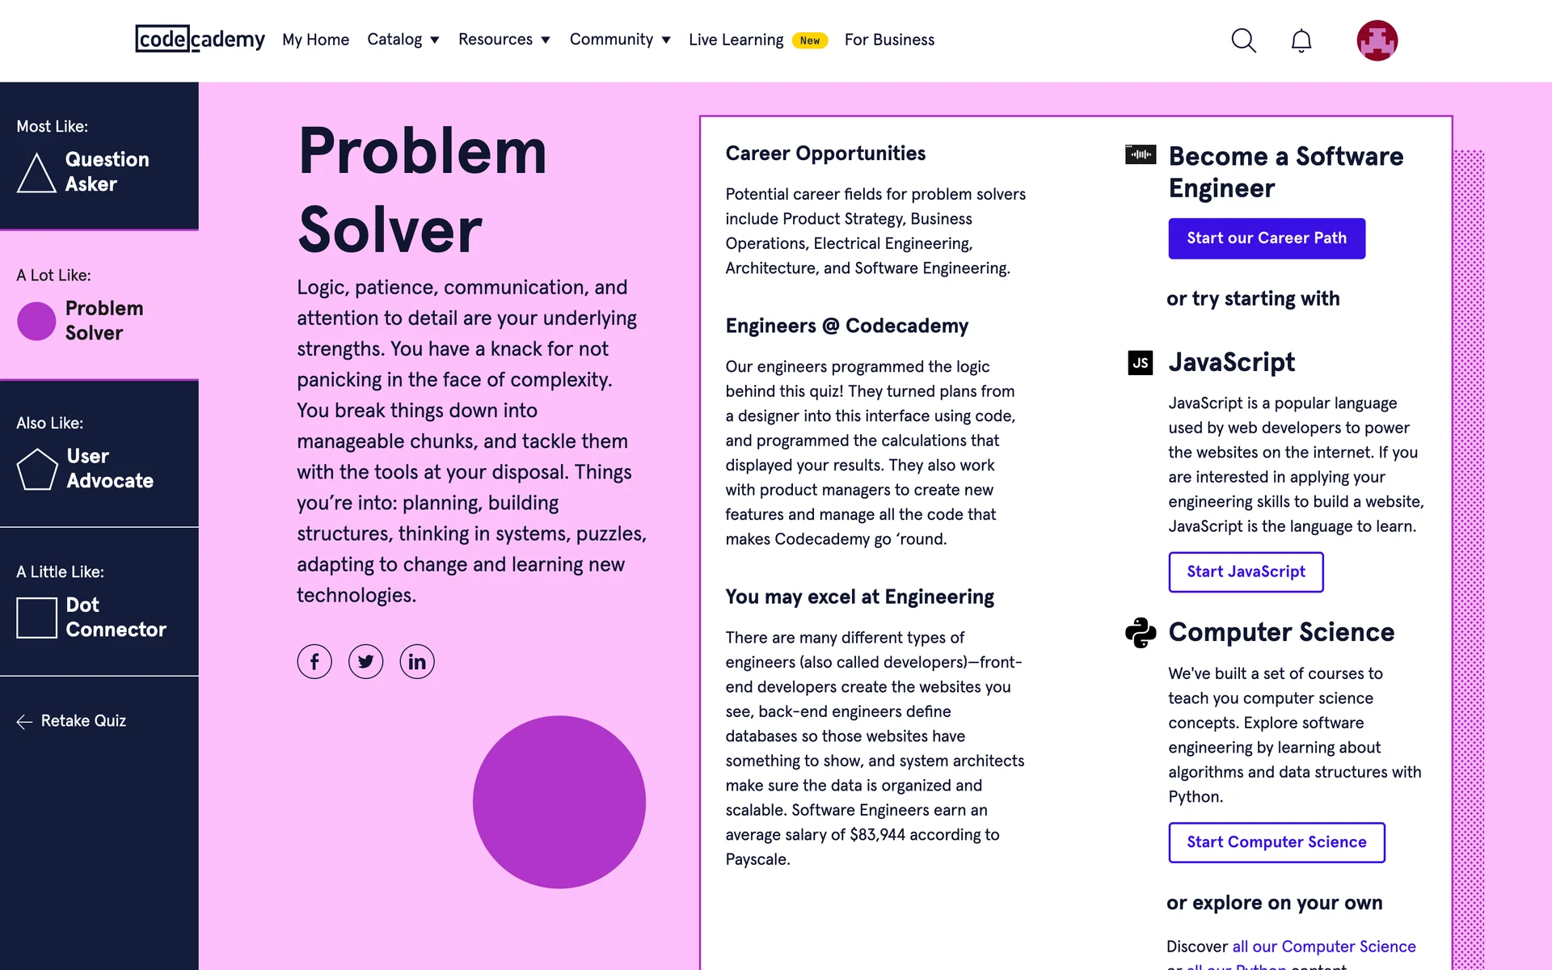1552x970 pixels.
Task: Click the Python logo icon
Action: tap(1140, 633)
